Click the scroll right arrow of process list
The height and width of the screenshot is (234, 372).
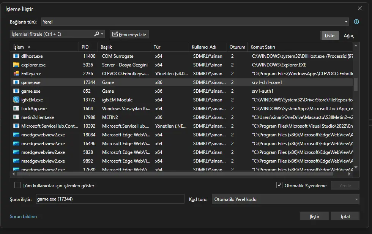349,174
